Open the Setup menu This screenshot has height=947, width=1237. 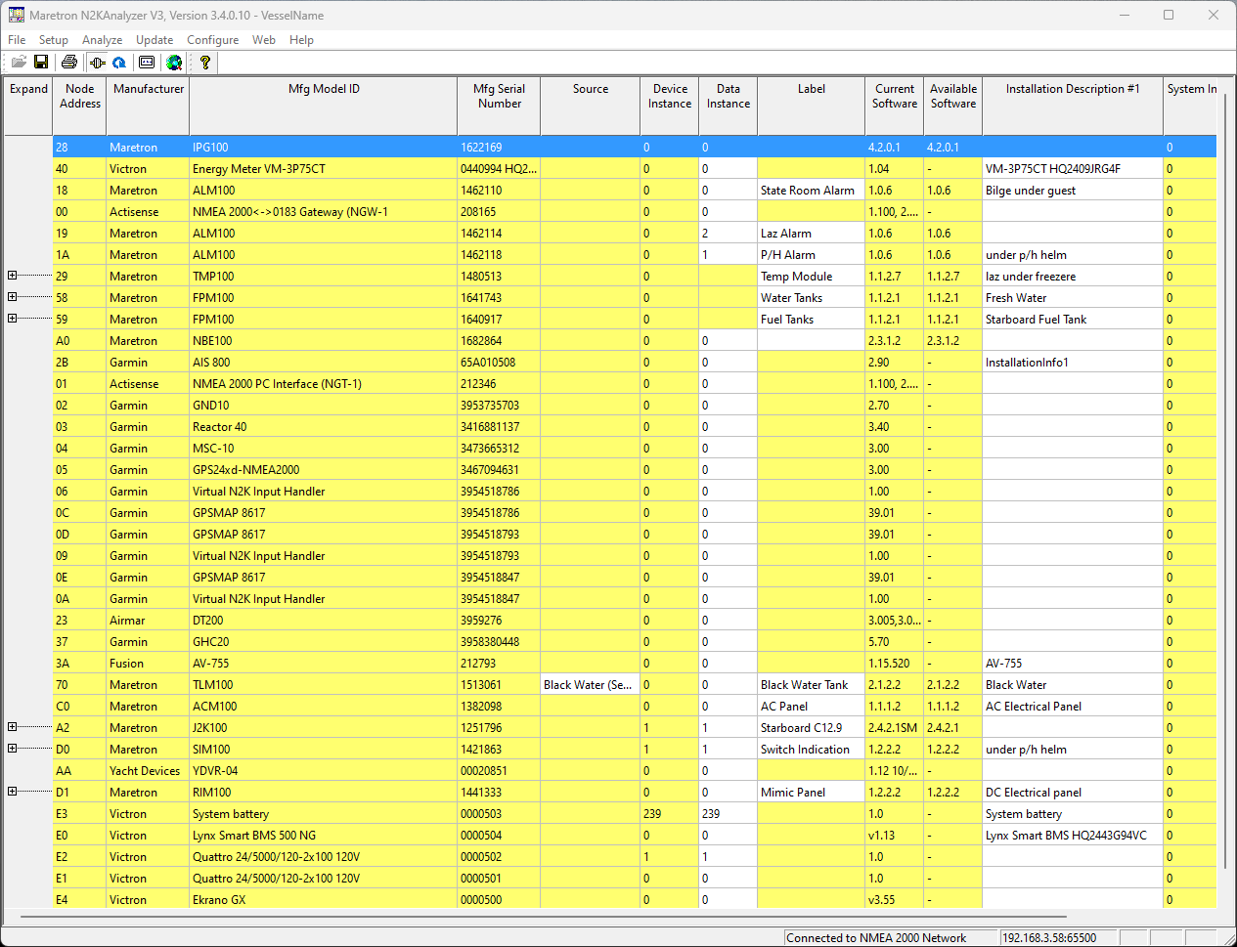point(54,40)
